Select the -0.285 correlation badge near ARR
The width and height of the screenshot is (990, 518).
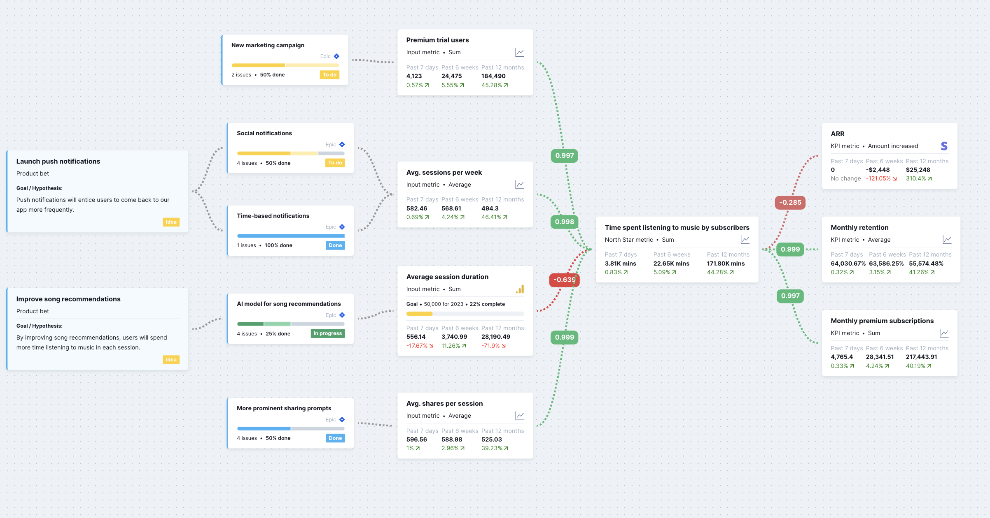point(789,202)
